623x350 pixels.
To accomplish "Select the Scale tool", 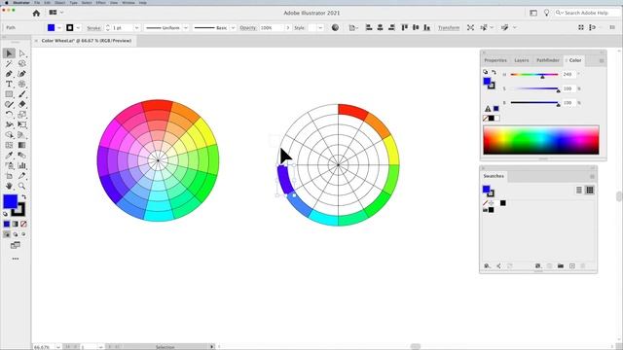I will coord(21,115).
